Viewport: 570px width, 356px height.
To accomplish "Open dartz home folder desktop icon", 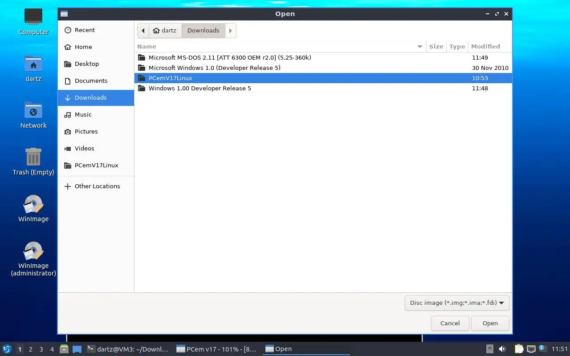I will click(x=33, y=69).
